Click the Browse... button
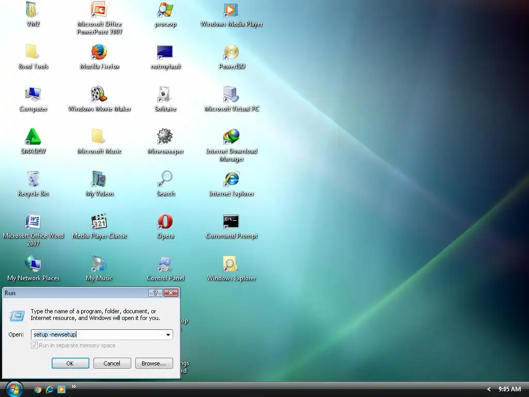This screenshot has height=397, width=529. point(154,363)
